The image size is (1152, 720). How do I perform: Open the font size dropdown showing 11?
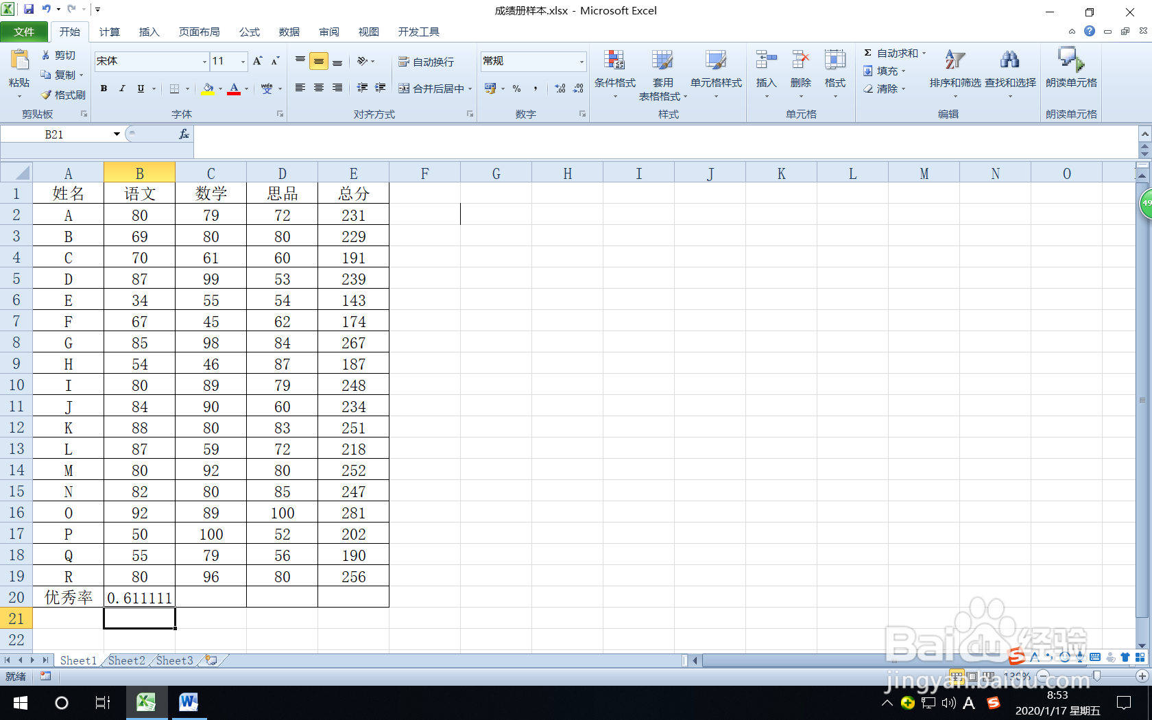[x=243, y=62]
